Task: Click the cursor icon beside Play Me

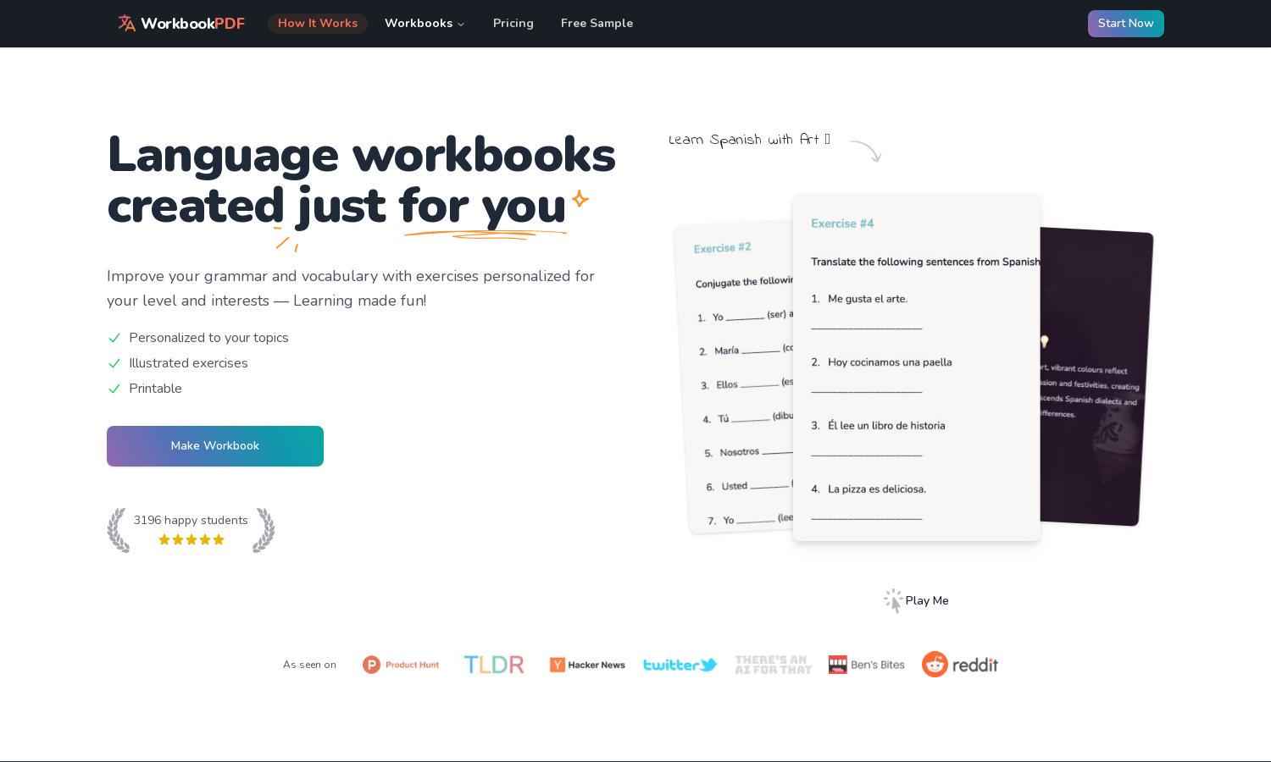Action: (893, 601)
